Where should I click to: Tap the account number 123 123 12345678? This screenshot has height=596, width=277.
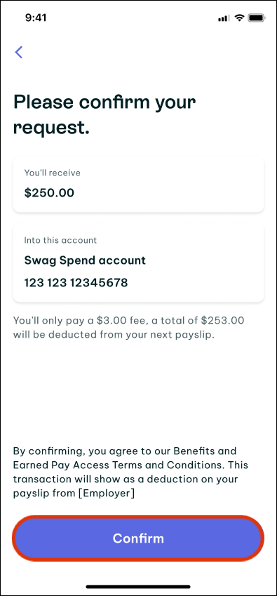76,283
